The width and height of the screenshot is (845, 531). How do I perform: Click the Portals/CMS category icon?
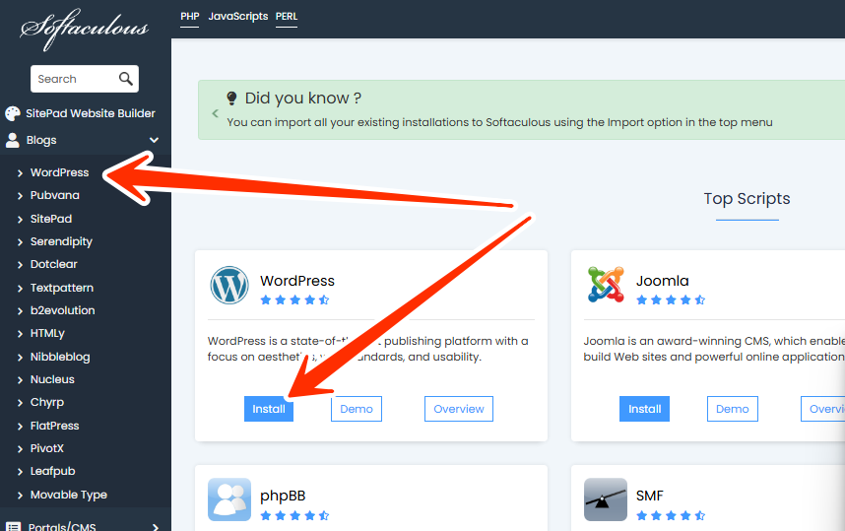tap(13, 527)
